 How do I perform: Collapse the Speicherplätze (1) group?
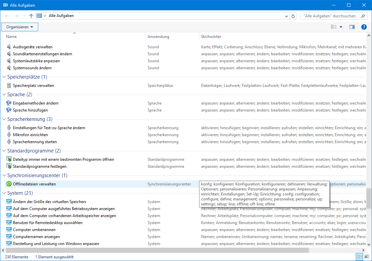[4, 77]
